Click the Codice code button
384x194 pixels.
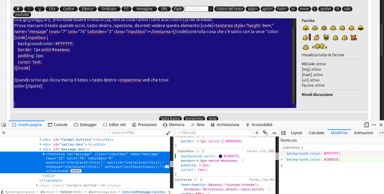click(69, 9)
